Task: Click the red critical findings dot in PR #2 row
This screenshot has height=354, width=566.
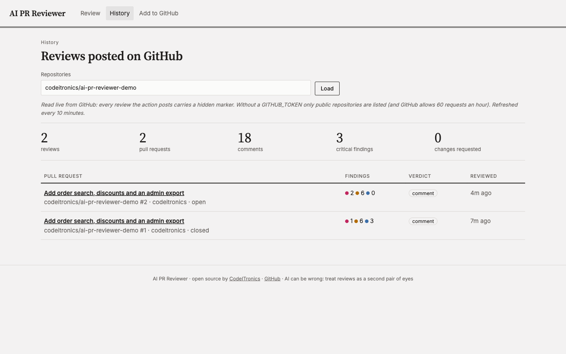Action: tap(347, 193)
